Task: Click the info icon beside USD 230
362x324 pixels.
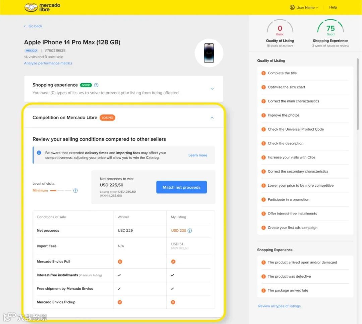Action: pos(190,231)
